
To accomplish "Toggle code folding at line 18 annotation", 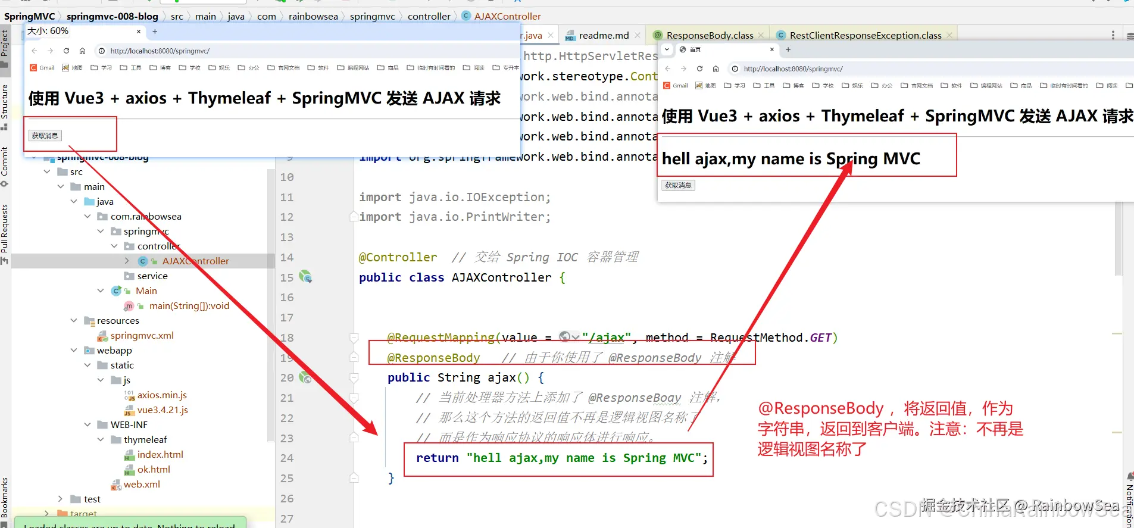I will pyautogui.click(x=354, y=338).
